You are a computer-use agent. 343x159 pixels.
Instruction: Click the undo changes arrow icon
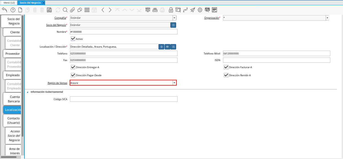click(x=4, y=10)
